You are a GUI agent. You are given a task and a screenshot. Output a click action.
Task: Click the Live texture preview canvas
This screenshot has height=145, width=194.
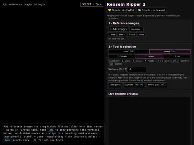coord(149,121)
